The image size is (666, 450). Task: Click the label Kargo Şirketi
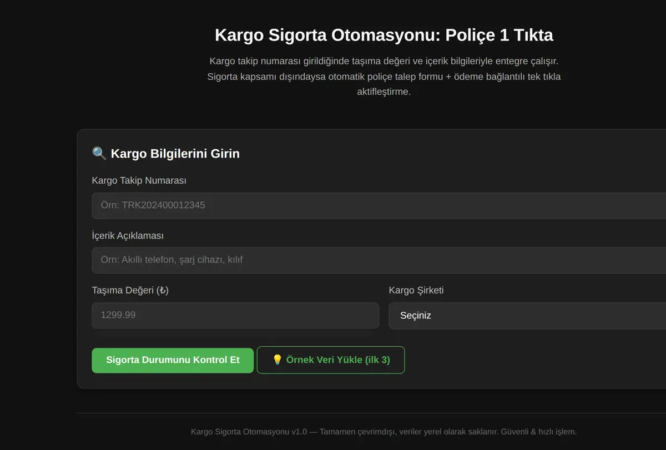click(416, 290)
